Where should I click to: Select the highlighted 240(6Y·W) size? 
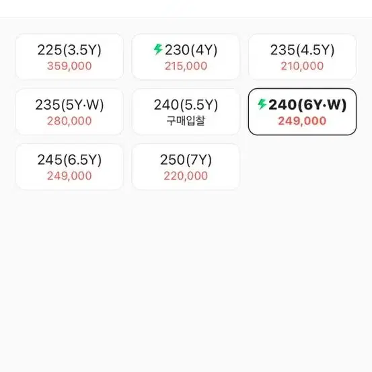302,112
